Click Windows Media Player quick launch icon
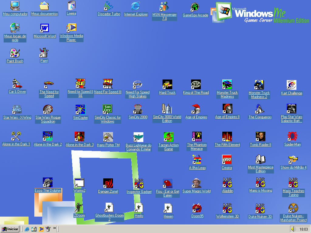 click(x=41, y=229)
